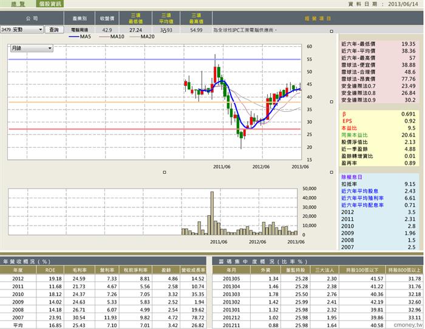The image size is (425, 329).
Task: Click the 年營收概況 section title
Action: [27, 261]
